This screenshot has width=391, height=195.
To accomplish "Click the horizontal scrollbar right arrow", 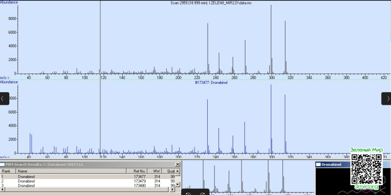I will point(173,190).
